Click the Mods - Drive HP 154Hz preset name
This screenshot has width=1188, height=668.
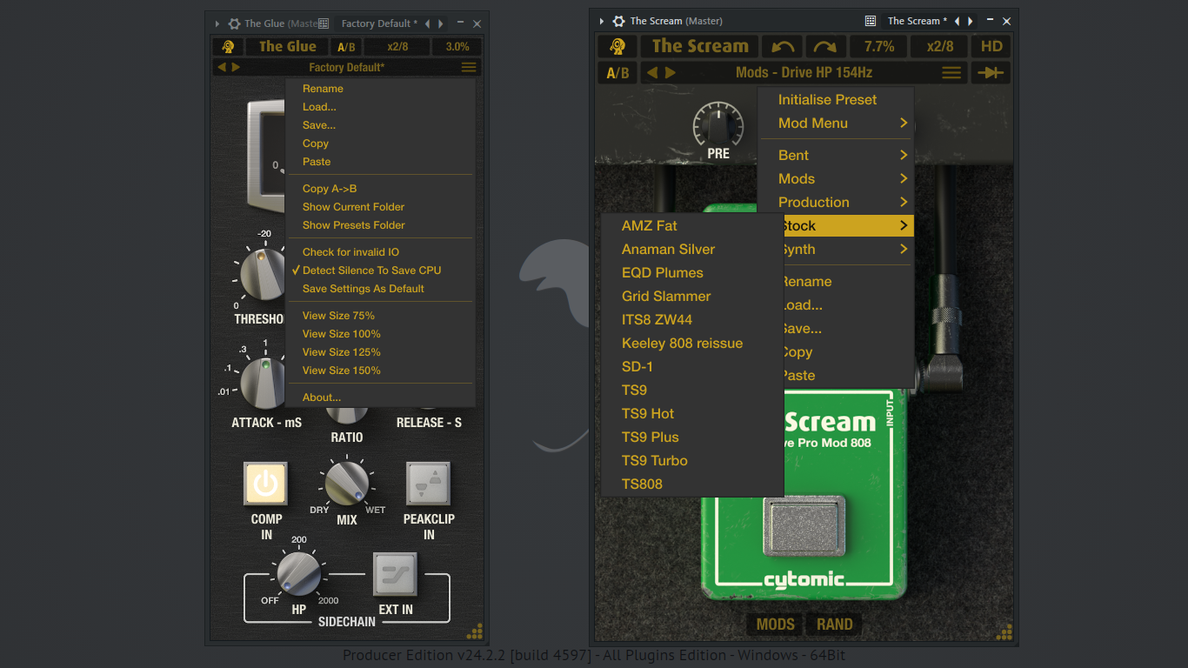[804, 72]
